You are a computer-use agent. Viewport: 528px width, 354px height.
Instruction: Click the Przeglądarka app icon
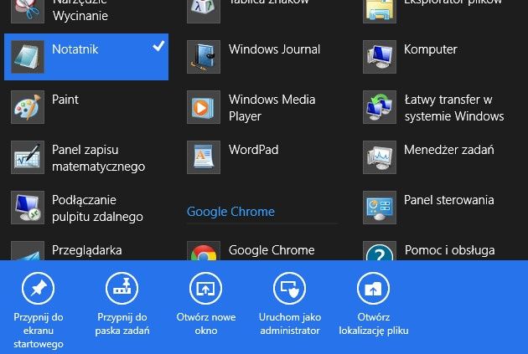coord(28,251)
